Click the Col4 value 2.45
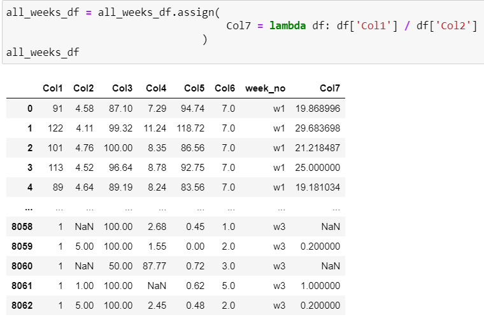Image resolution: width=484 pixels, height=317 pixels. (157, 306)
